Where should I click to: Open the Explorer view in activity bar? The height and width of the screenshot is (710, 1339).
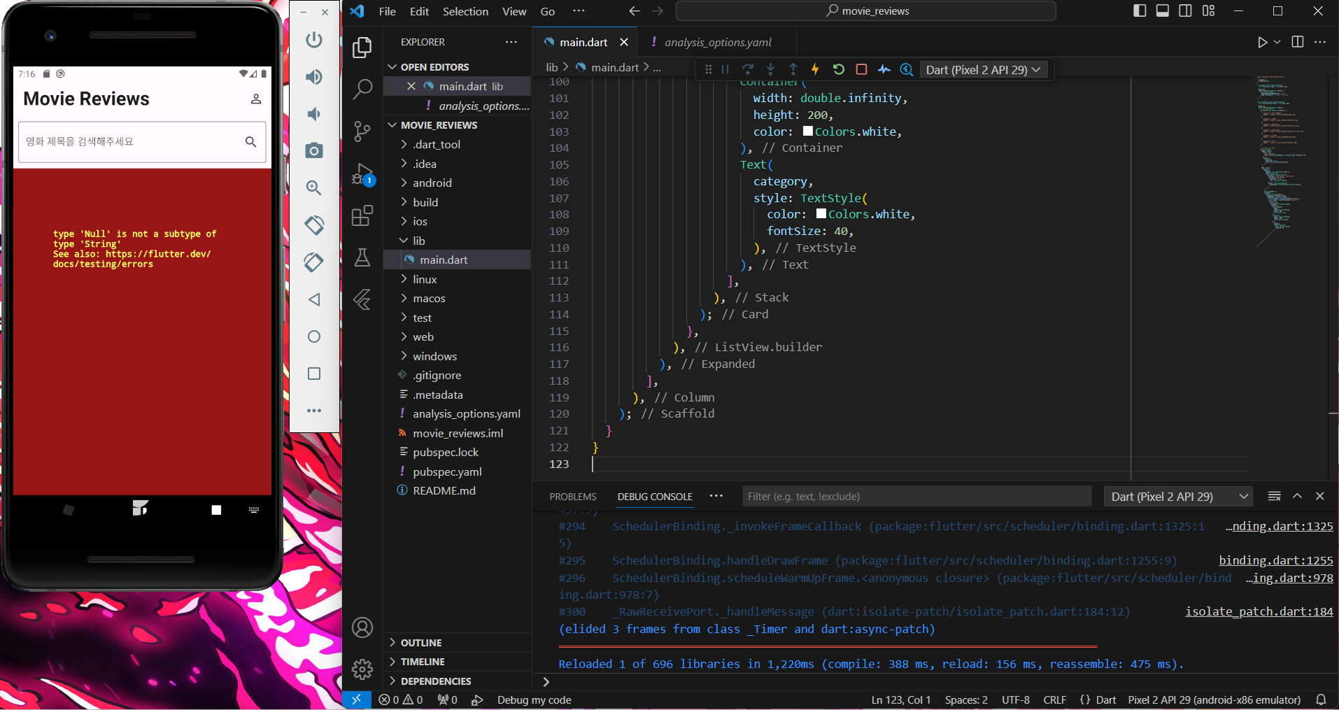[362, 48]
